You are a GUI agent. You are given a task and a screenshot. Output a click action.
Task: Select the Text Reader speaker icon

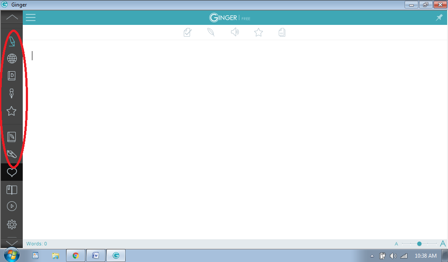pyautogui.click(x=235, y=32)
